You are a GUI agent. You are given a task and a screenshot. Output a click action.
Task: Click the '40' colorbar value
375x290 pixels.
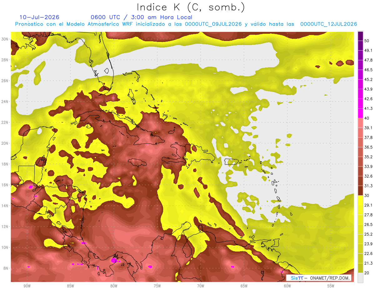point(367,118)
